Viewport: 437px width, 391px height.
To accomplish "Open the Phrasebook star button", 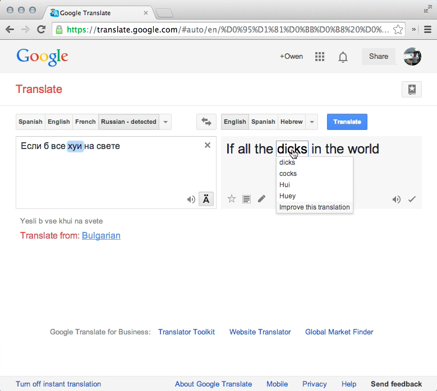I will point(412,89).
